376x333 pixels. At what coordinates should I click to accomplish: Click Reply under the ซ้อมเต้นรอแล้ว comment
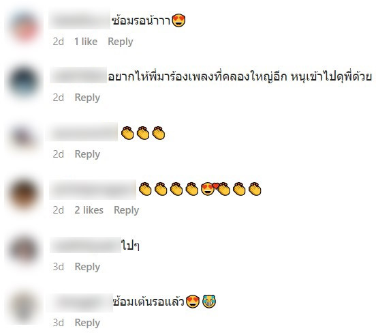(x=87, y=323)
